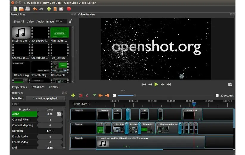Switch to the Transitions tab
Viewport: 245px width, 155px height.
(x=38, y=87)
